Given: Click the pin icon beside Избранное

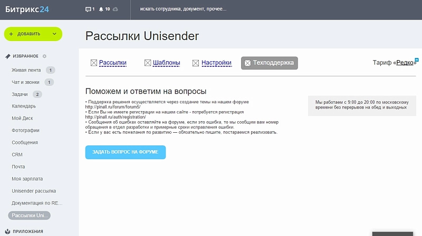Looking at the screenshot, I should 7,56.
